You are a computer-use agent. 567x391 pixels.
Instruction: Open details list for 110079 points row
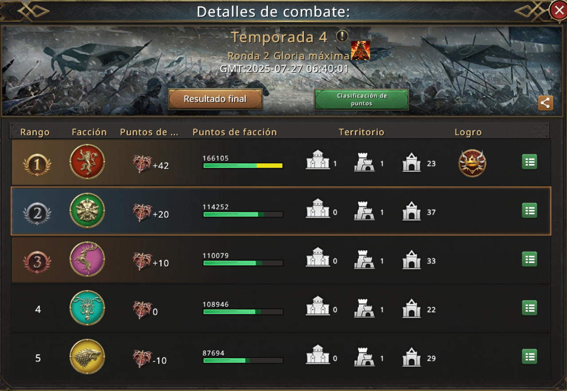click(529, 259)
